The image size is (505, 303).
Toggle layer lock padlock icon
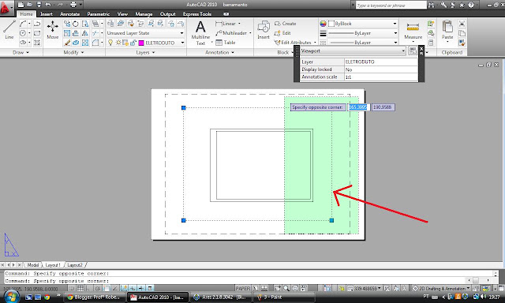point(133,43)
